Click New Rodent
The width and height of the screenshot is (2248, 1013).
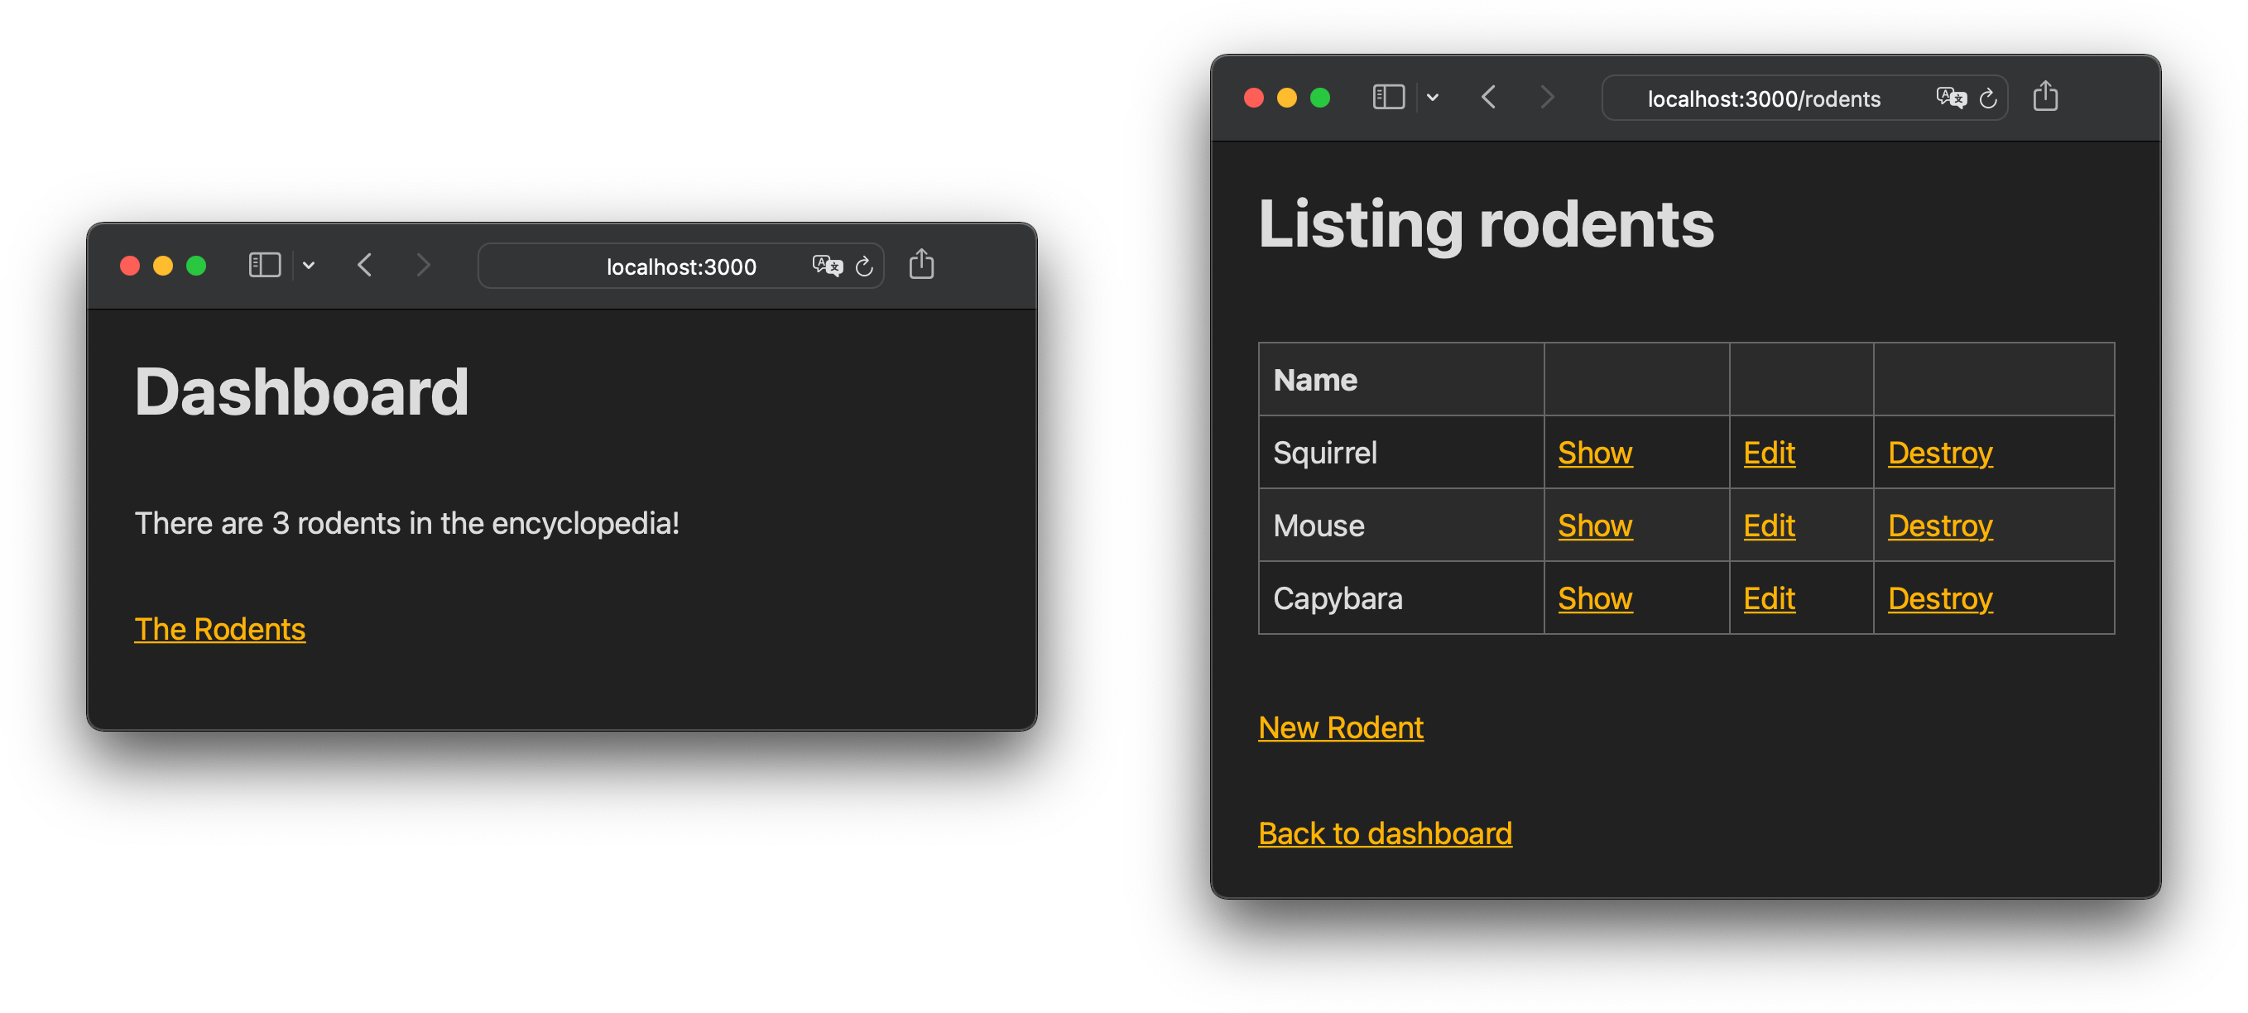(x=1340, y=726)
